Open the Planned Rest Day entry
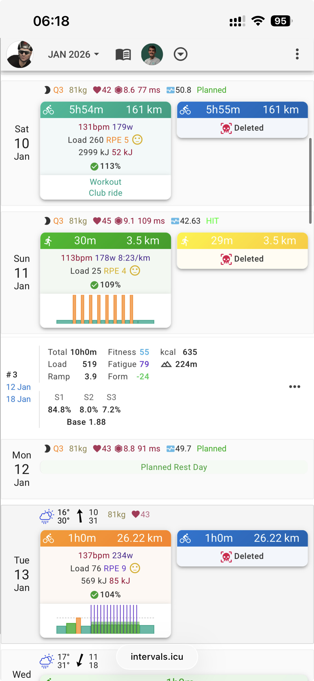The width and height of the screenshot is (314, 681). click(174, 467)
